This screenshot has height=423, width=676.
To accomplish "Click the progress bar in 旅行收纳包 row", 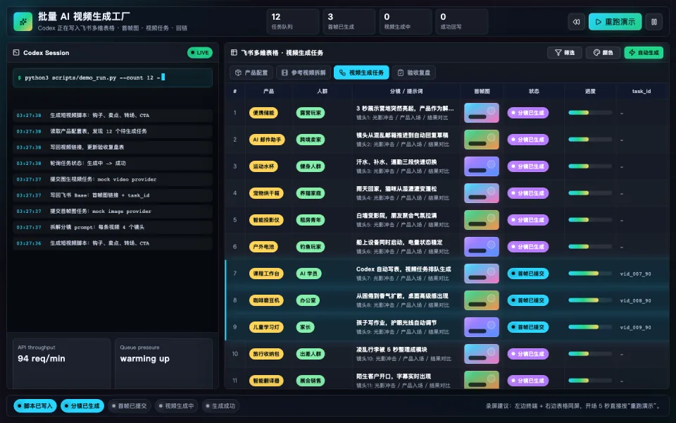I will point(590,353).
